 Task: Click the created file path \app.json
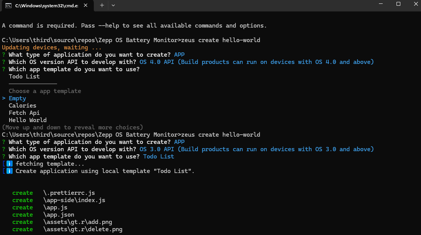point(59,214)
